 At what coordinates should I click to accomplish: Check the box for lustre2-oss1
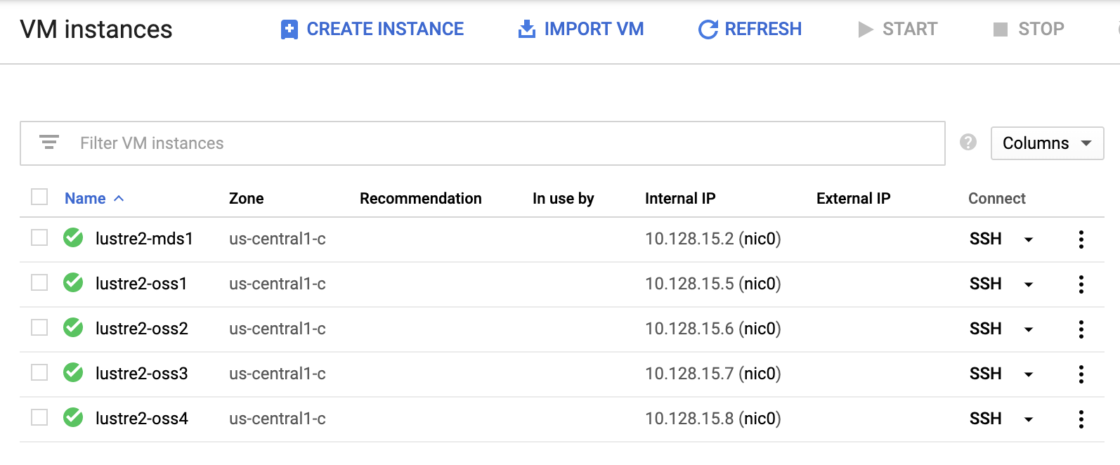(39, 283)
